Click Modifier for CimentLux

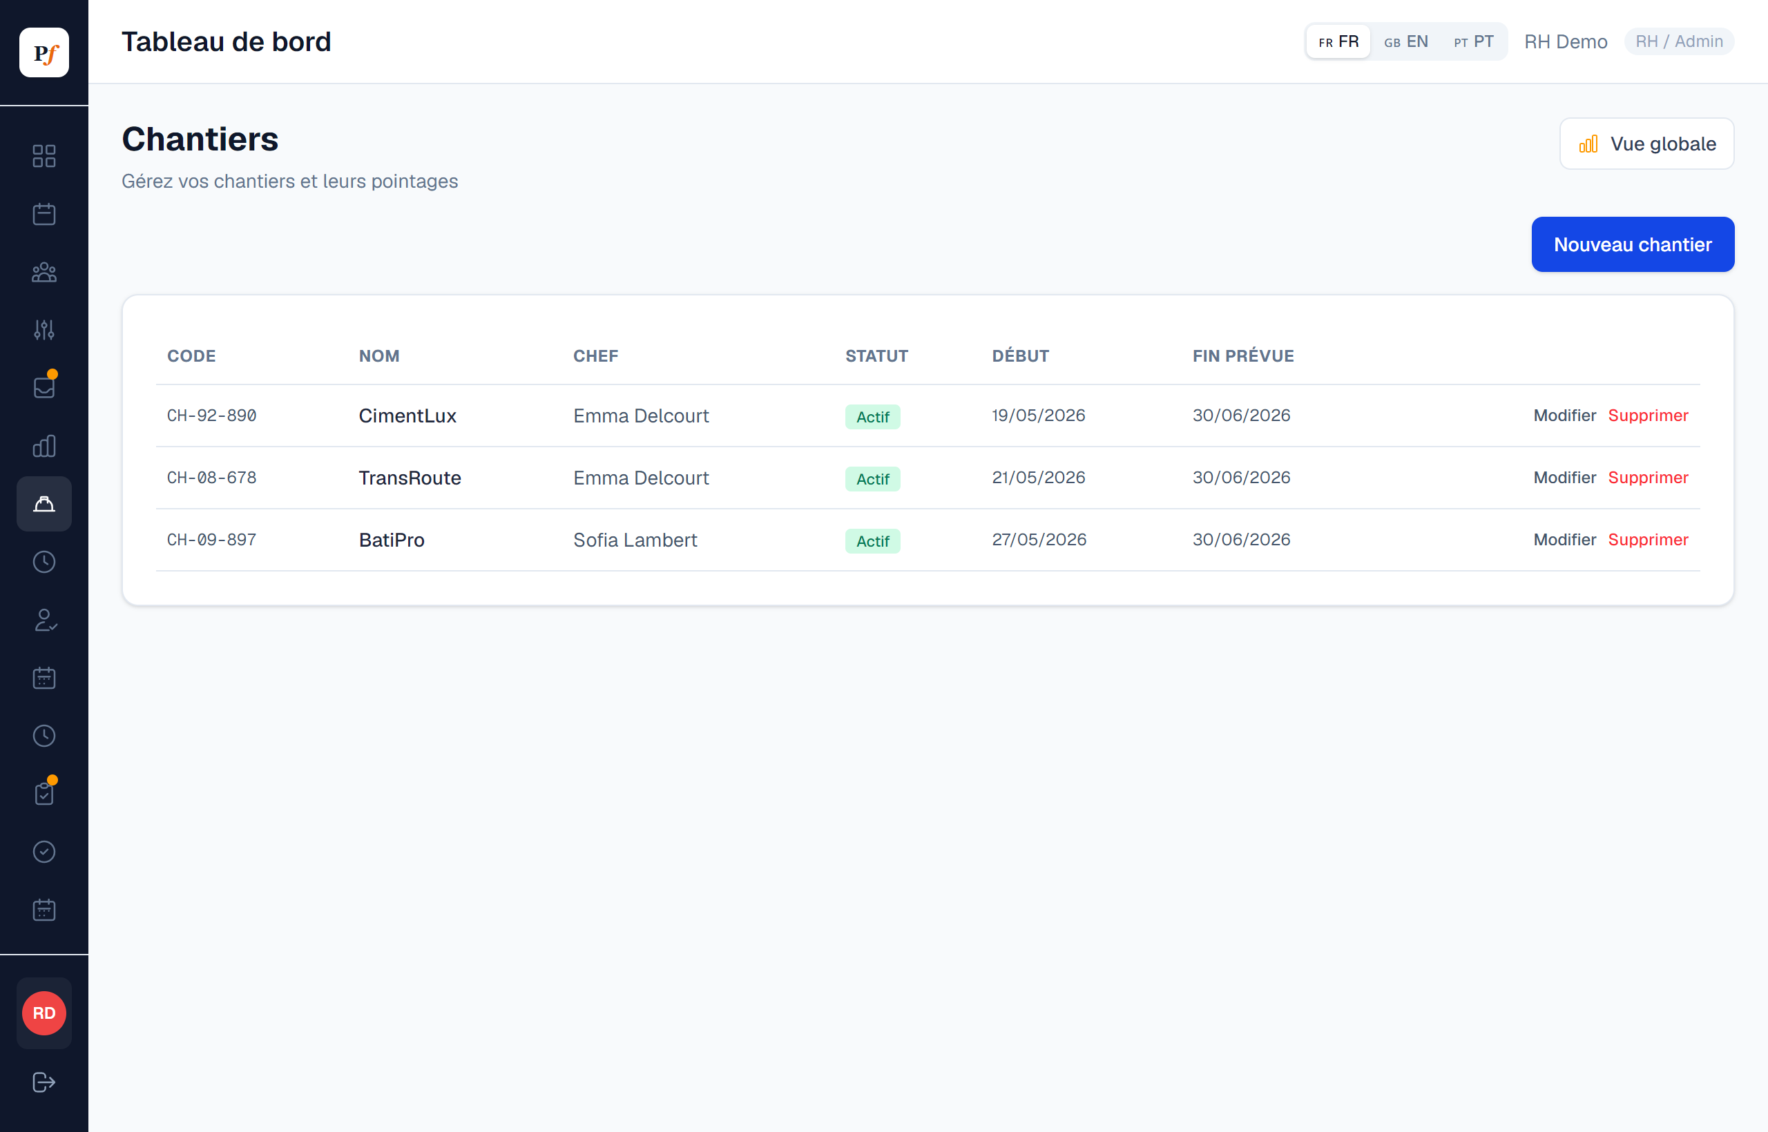1564,416
